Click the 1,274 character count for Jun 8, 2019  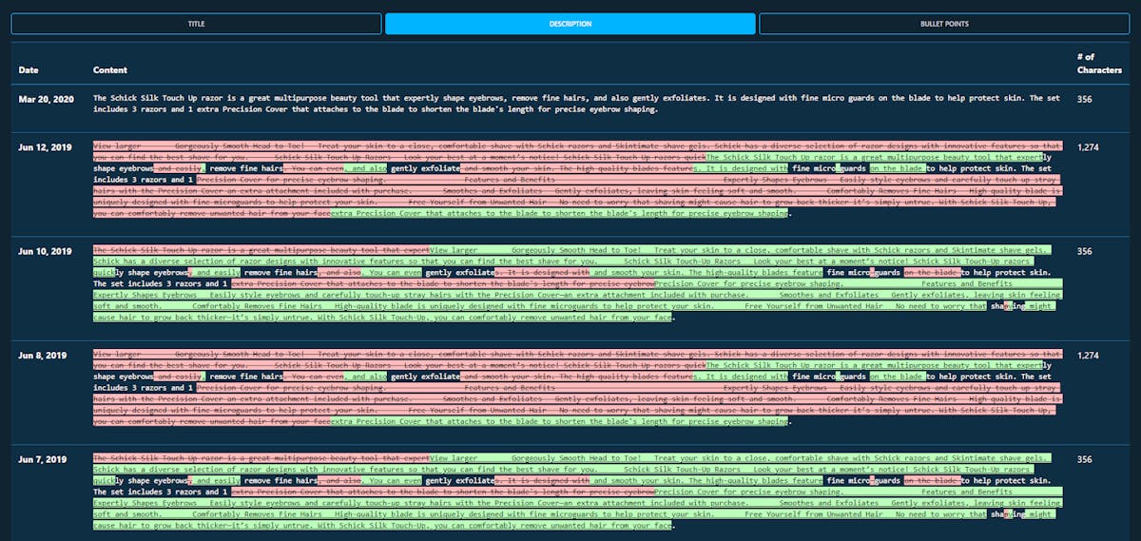(x=1089, y=356)
